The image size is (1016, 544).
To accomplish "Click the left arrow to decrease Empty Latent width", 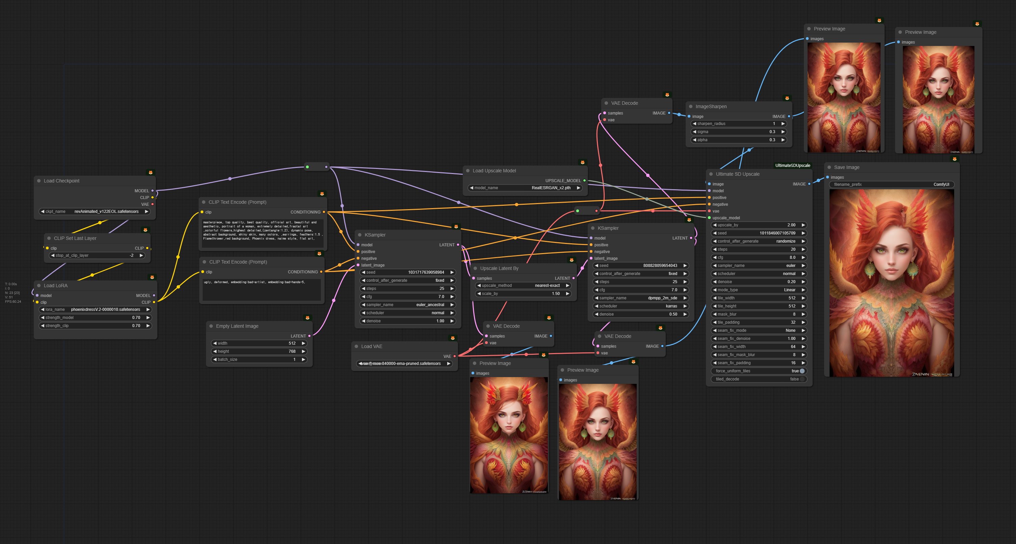I will pos(215,343).
